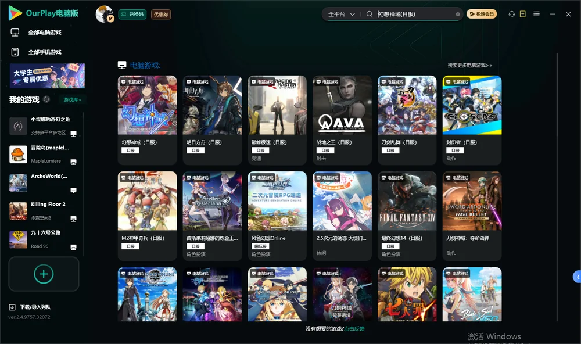Click the yellow square icon beside the headset
Viewport: 581px width, 344px height.
[x=522, y=14]
